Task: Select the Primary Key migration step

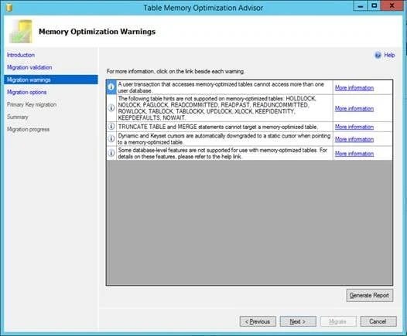Action: tap(32, 104)
